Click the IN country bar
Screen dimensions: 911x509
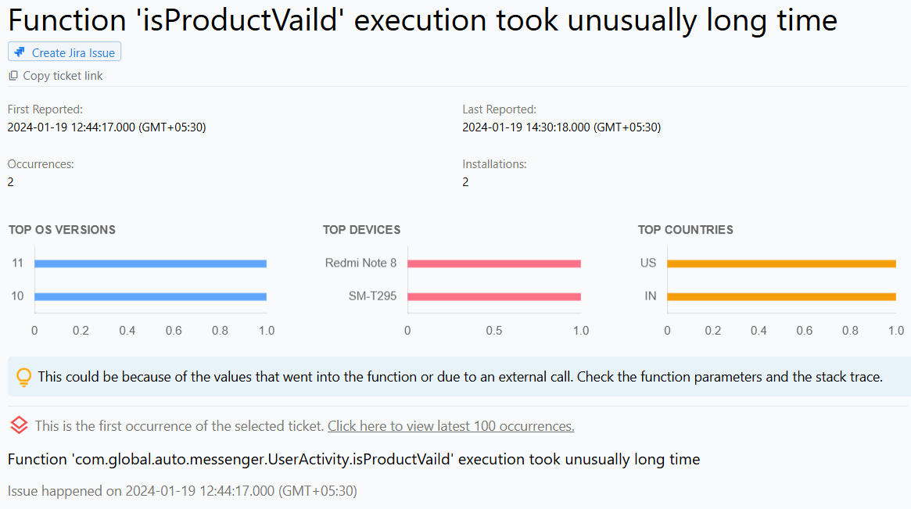click(782, 296)
